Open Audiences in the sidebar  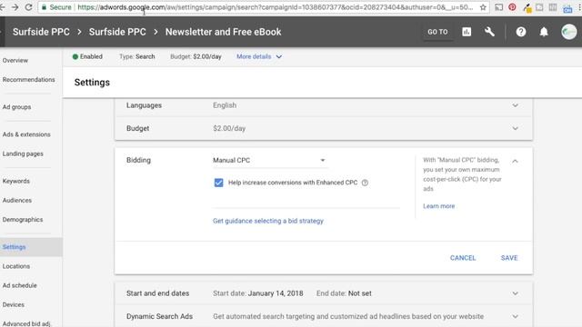[x=17, y=201]
